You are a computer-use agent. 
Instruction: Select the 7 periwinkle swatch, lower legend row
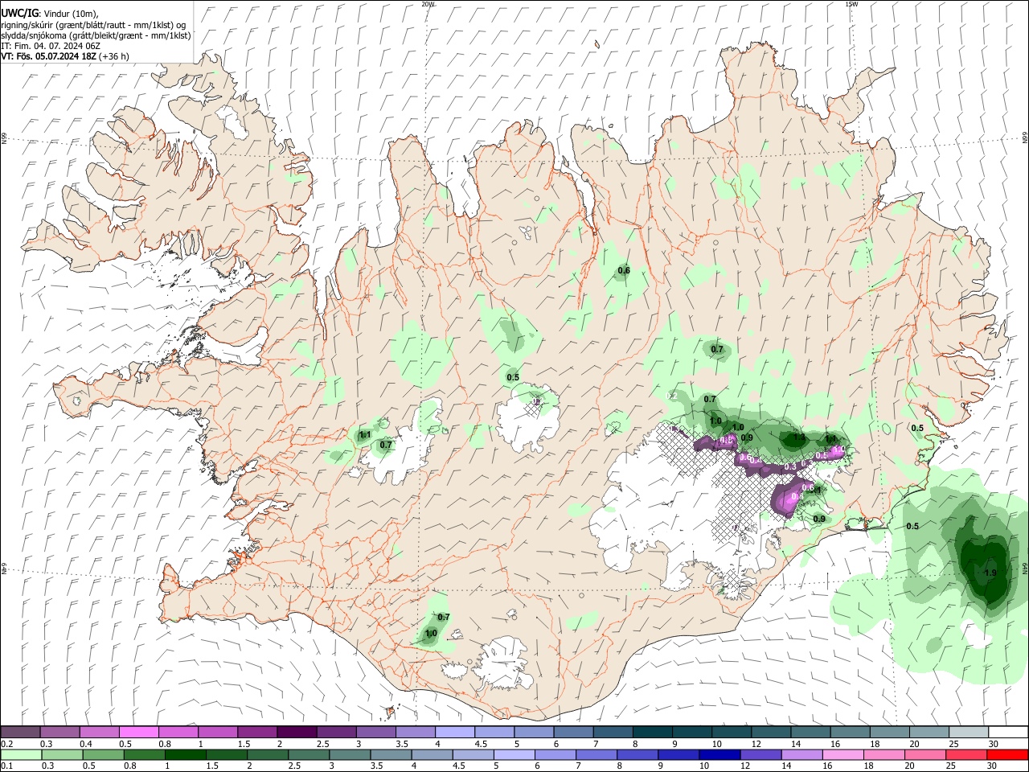pos(596,754)
